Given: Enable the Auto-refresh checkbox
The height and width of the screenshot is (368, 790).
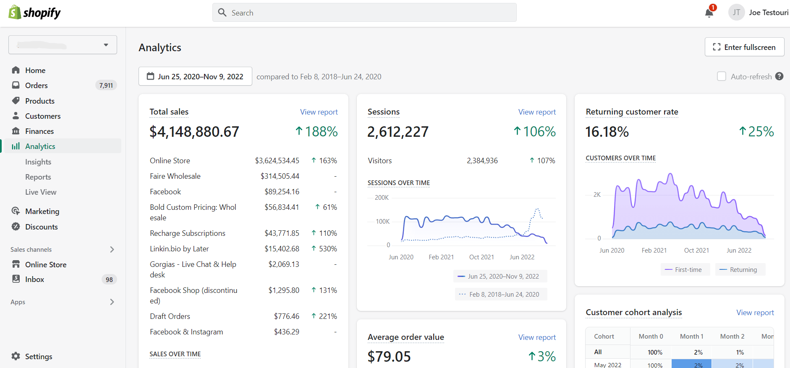Looking at the screenshot, I should [721, 76].
